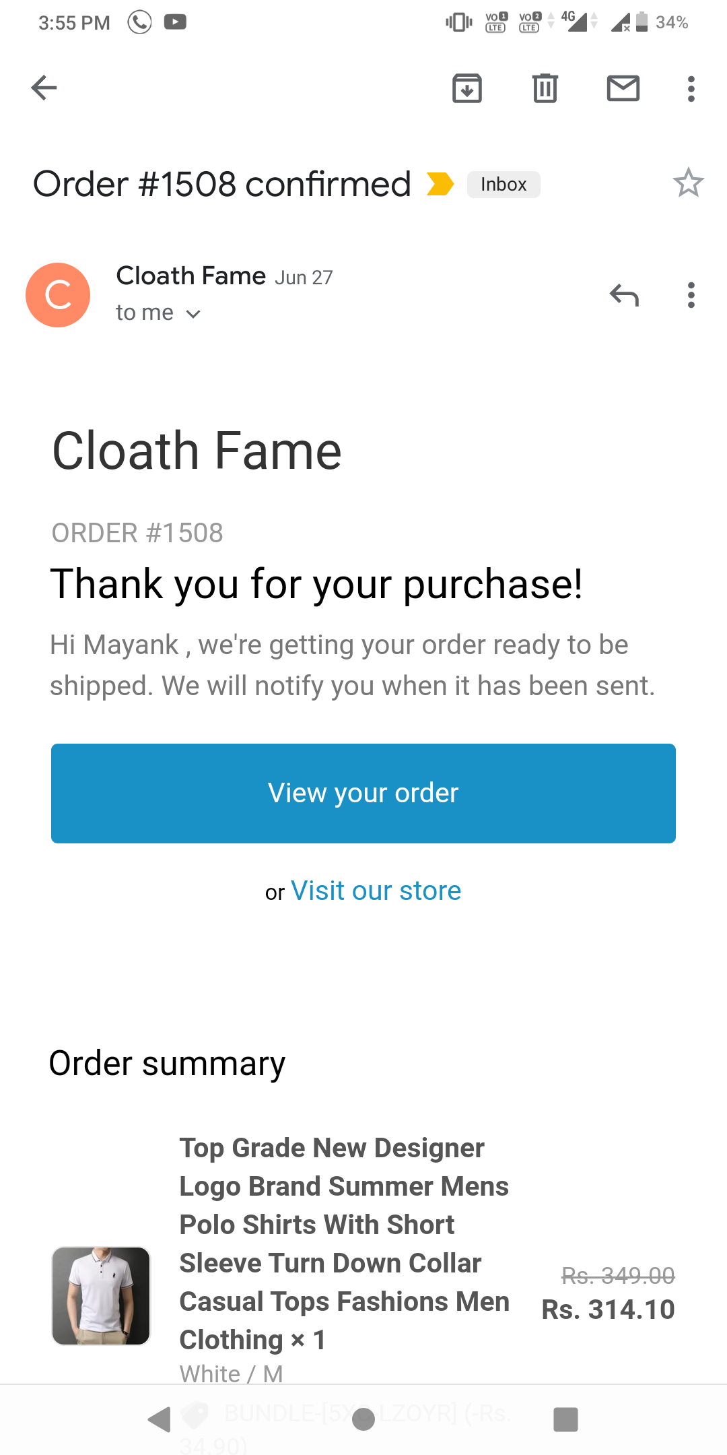Delete the email with trash icon
Image resolution: width=727 pixels, height=1455 pixels.
(x=545, y=88)
